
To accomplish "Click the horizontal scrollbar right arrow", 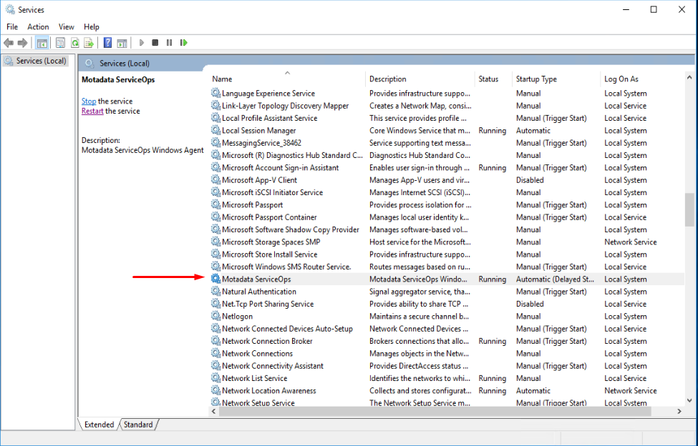I will [x=679, y=412].
